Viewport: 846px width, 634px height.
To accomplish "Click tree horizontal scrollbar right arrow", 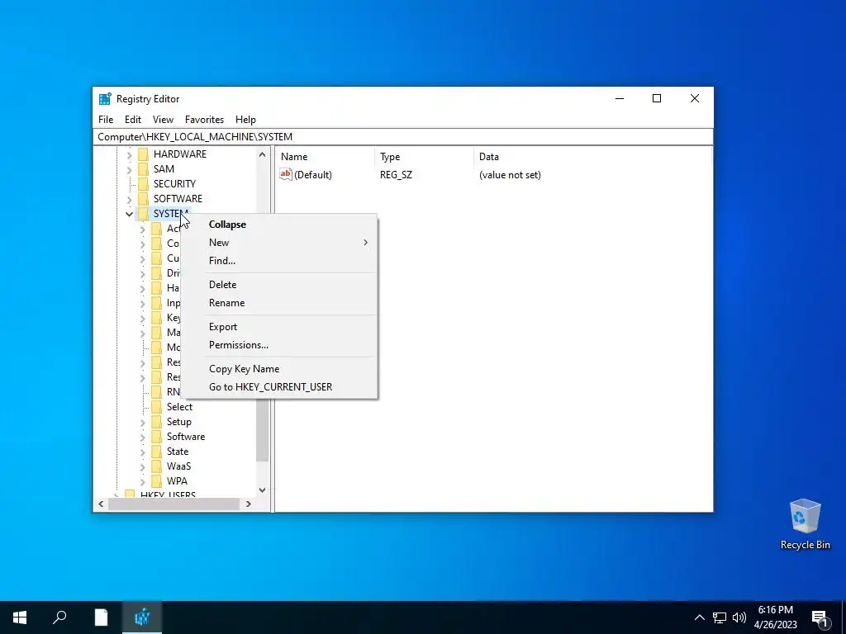I will pyautogui.click(x=248, y=504).
